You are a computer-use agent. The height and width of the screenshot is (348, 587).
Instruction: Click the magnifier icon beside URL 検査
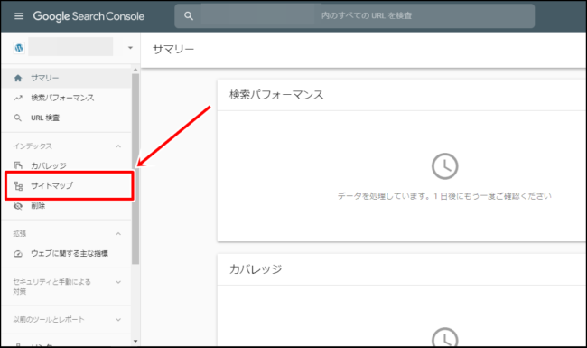[17, 118]
